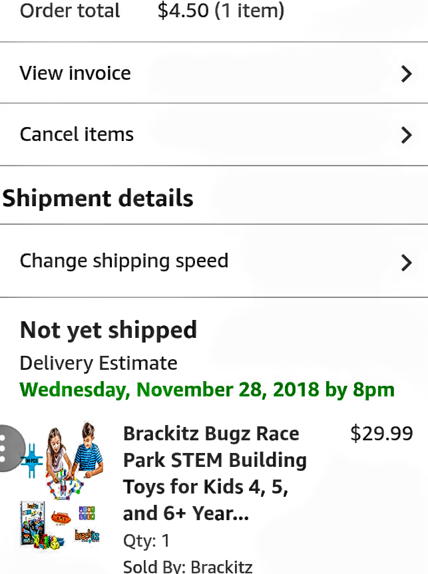Image resolution: width=428 pixels, height=574 pixels.
Task: Click the STEM badge in product image
Action: pos(87,513)
